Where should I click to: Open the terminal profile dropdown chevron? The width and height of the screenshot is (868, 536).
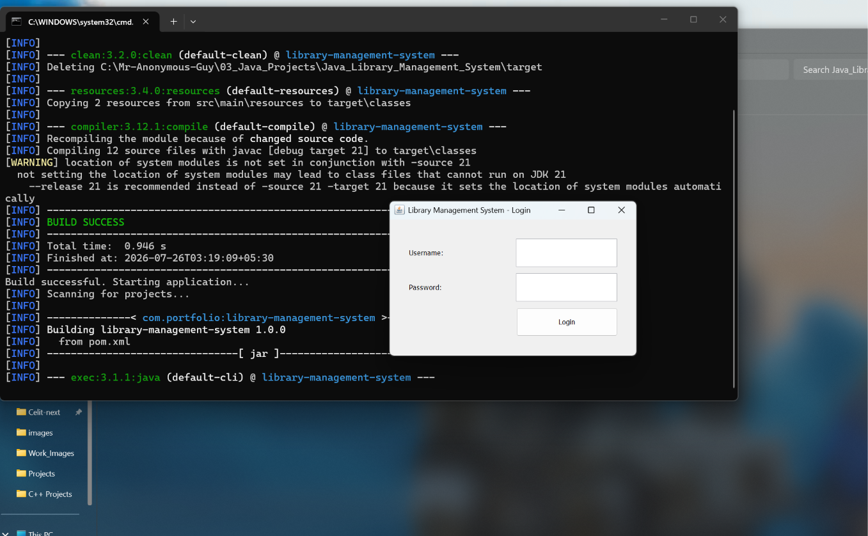click(x=193, y=21)
